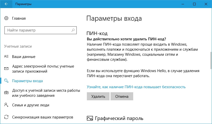Click the Параметры входа page title
This screenshot has height=124, width=212.
click(114, 18)
